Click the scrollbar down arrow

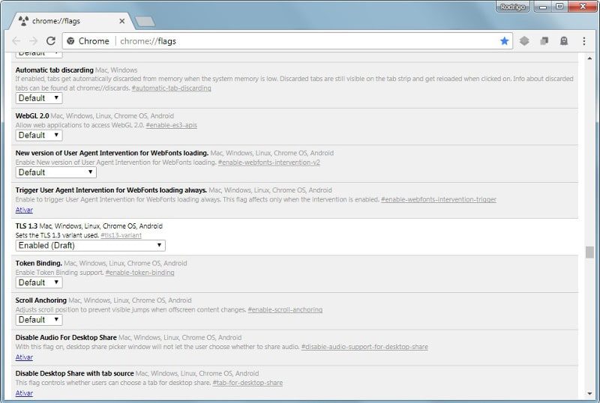point(589,393)
